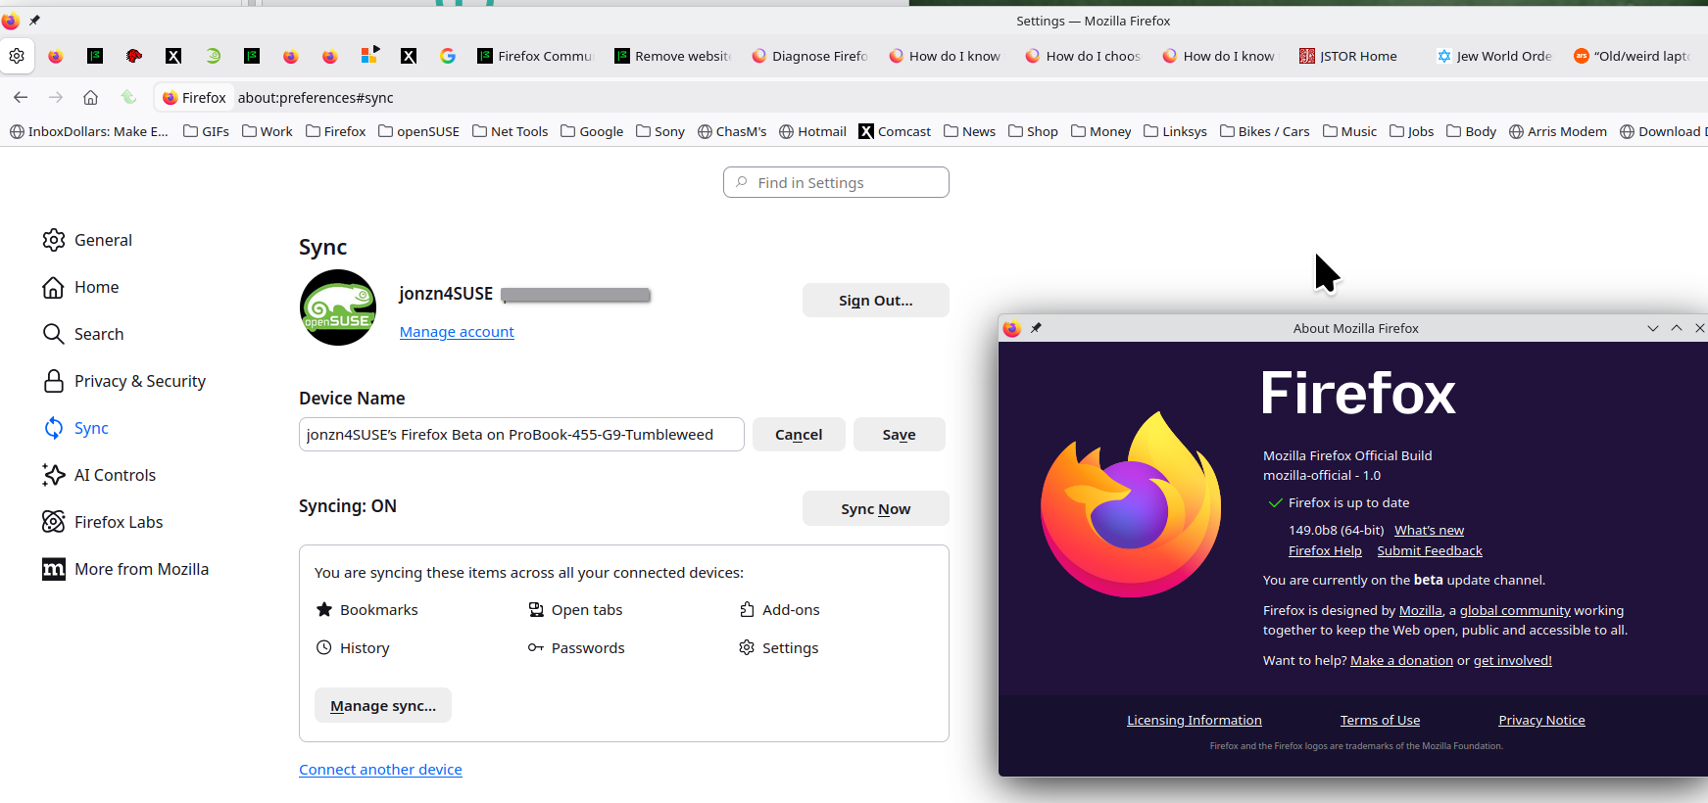This screenshot has width=1708, height=803.
Task: Click the Make a donation link
Action: 1401,660
